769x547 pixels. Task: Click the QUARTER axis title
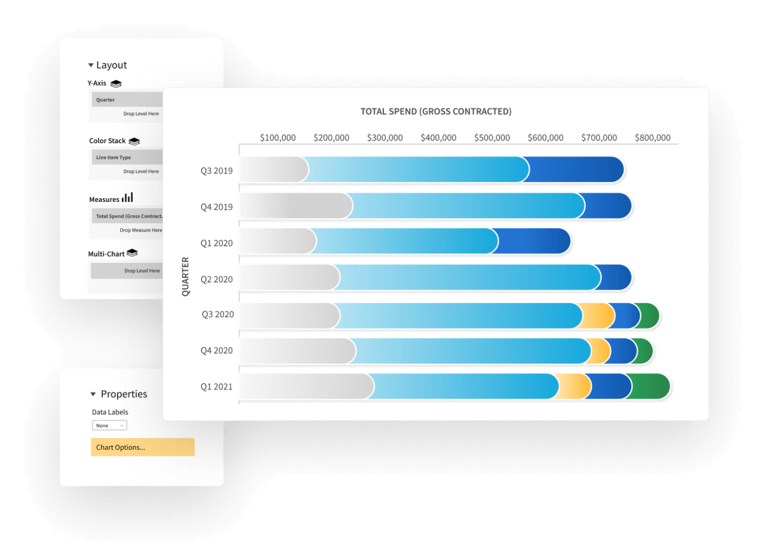186,277
